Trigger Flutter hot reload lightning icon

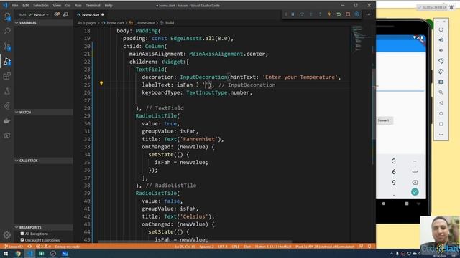tap(329, 14)
